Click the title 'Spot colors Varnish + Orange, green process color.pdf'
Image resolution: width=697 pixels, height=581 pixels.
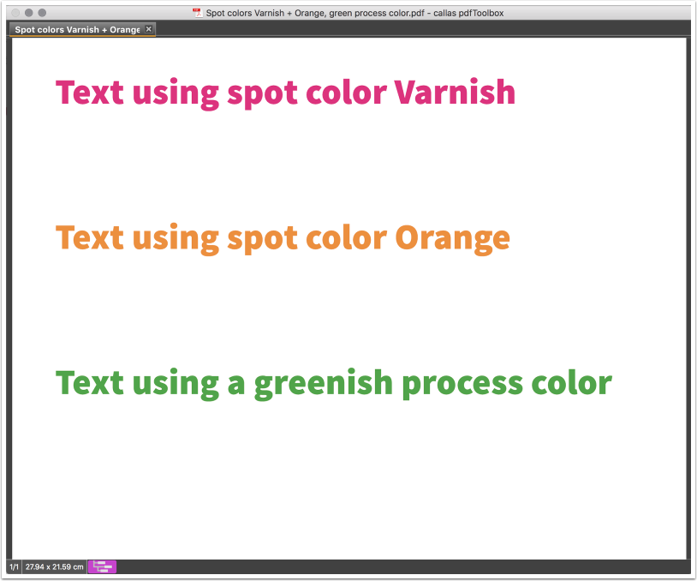(x=315, y=13)
